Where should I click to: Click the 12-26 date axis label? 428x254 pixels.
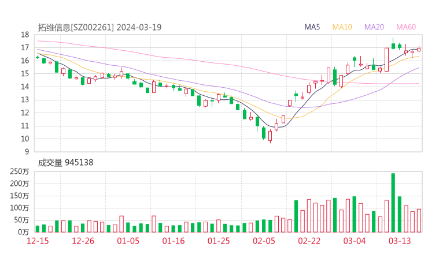point(83,241)
